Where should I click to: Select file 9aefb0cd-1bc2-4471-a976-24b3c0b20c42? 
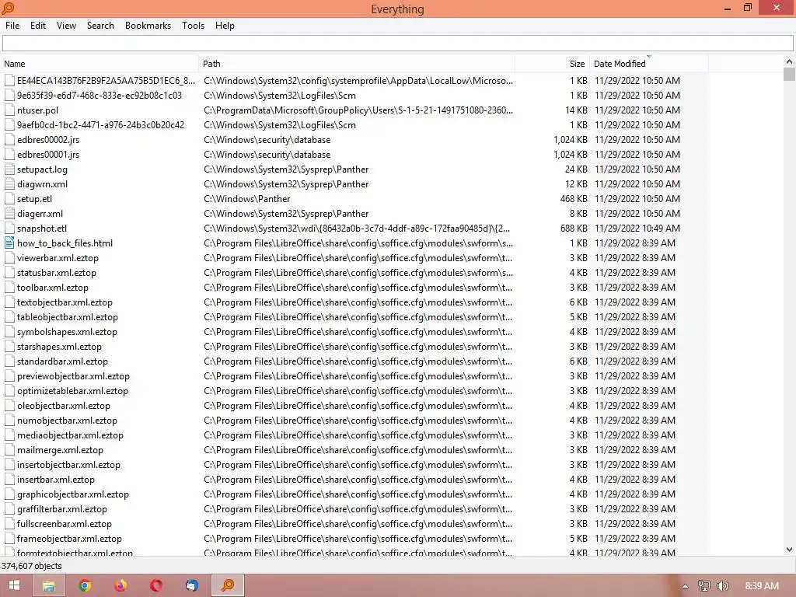[100, 125]
